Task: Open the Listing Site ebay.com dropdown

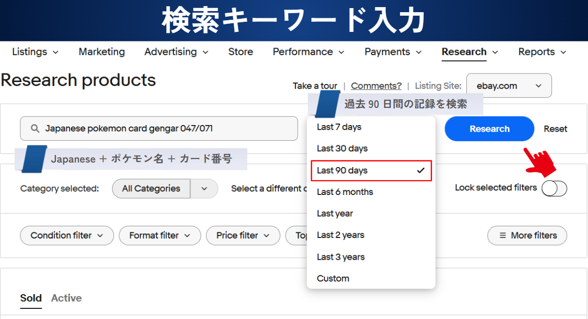Action: [509, 86]
